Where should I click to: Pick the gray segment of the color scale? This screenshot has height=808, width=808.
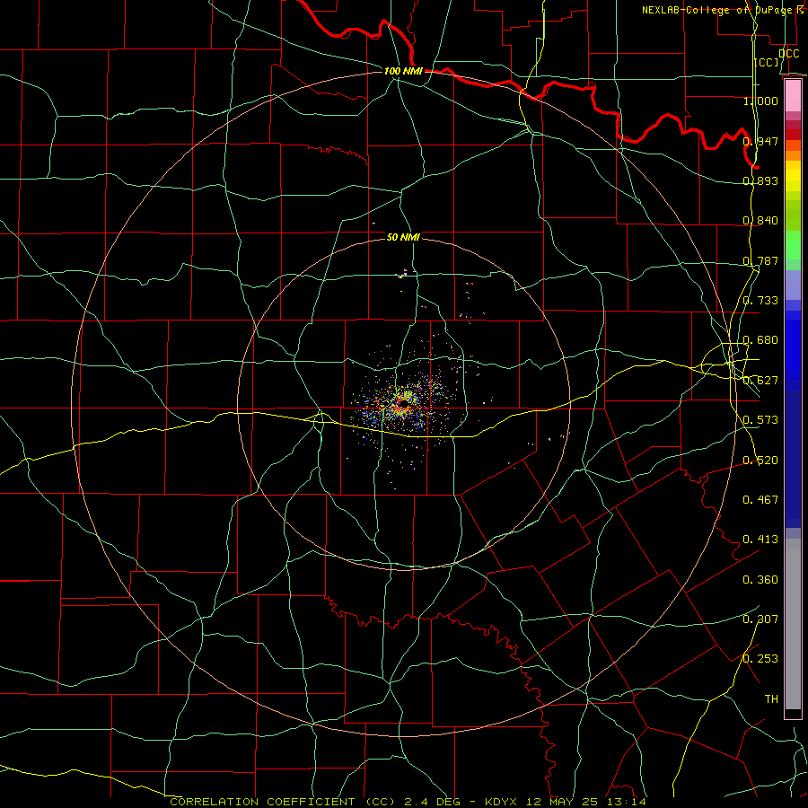click(793, 624)
